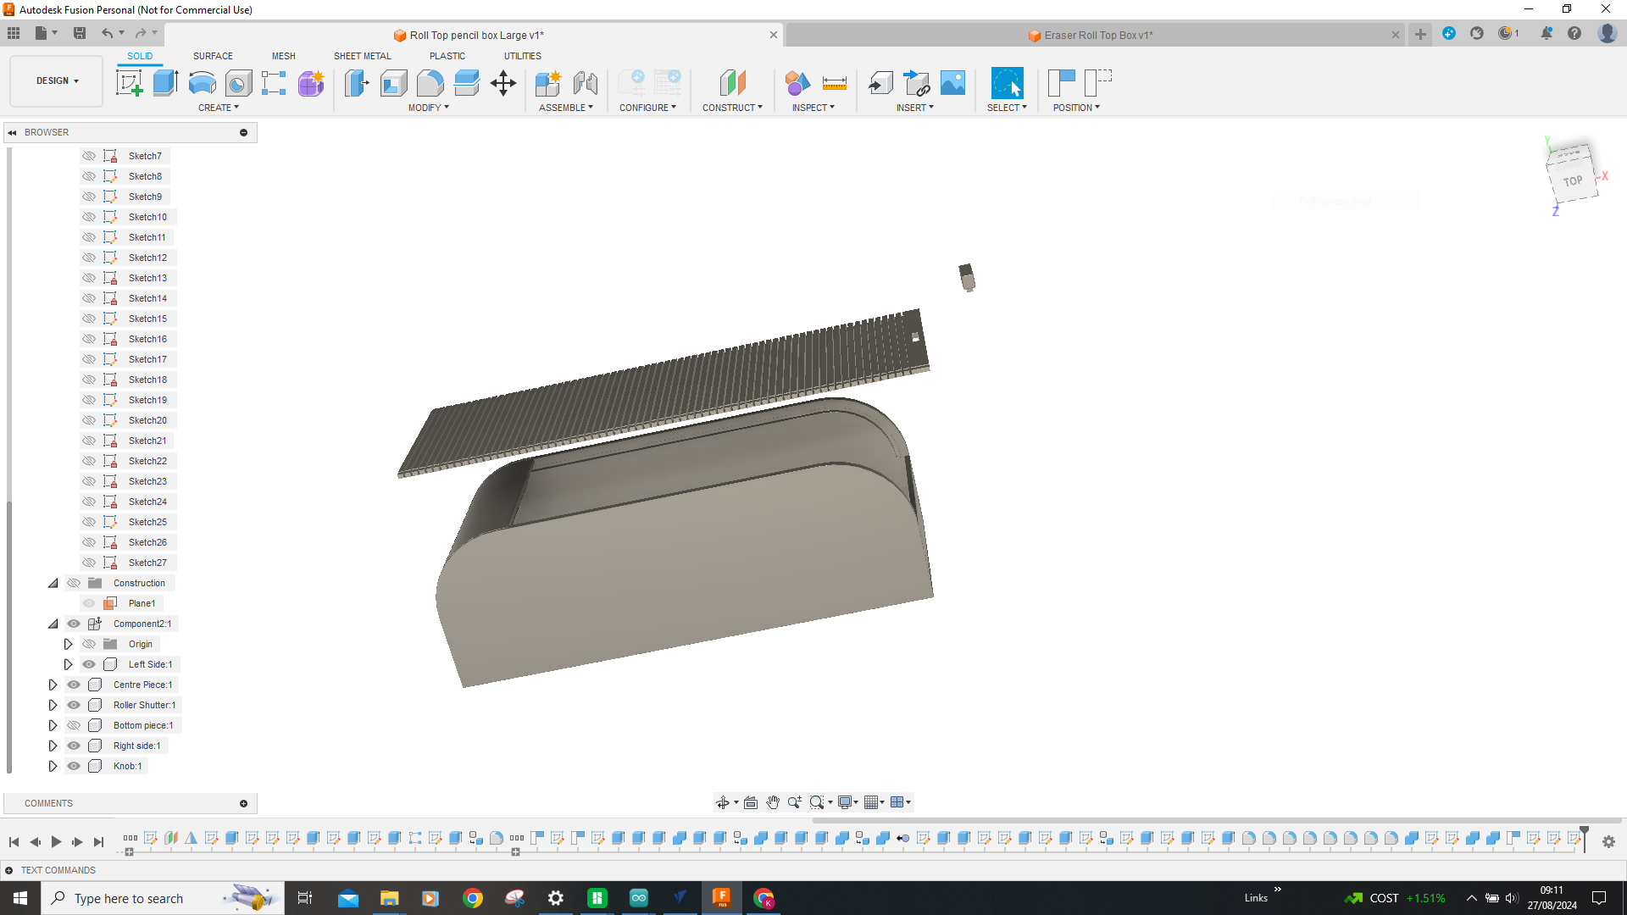This screenshot has height=915, width=1627.
Task: Jump to the timeline end
Action: (x=98, y=841)
